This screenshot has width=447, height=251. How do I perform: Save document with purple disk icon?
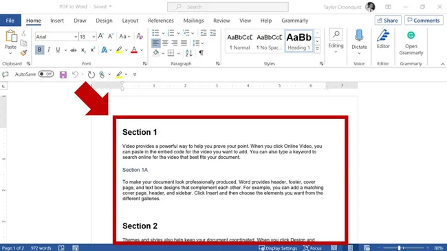[63, 75]
